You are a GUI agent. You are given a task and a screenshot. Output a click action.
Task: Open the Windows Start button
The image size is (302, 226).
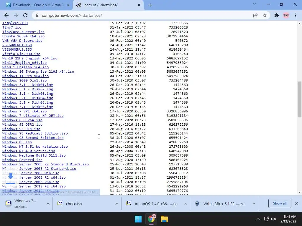coord(138,219)
